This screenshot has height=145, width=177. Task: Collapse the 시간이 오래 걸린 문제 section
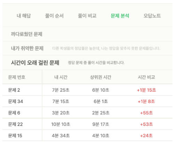pyautogui.click(x=87, y=63)
